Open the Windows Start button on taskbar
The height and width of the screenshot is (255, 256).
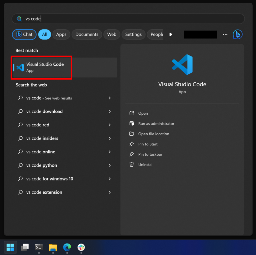pyautogui.click(x=10, y=247)
